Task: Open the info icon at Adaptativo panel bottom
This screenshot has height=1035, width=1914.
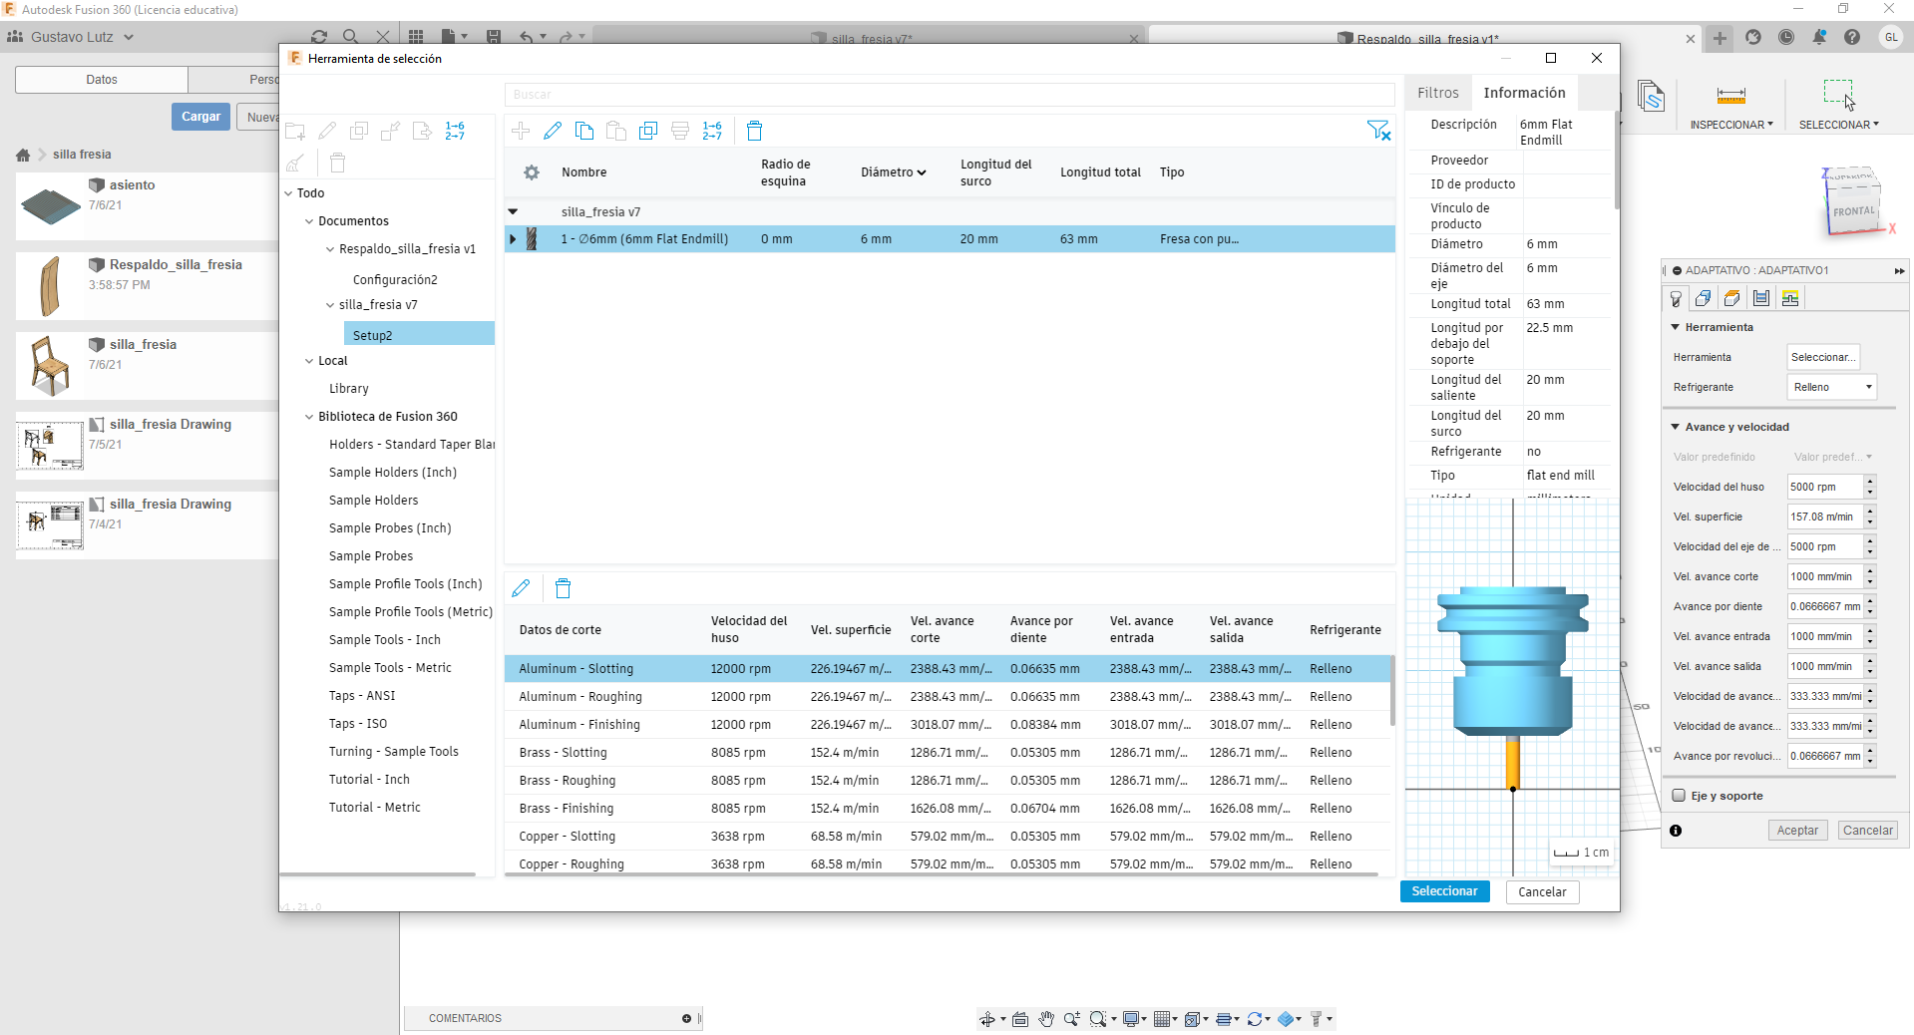Action: (1676, 831)
